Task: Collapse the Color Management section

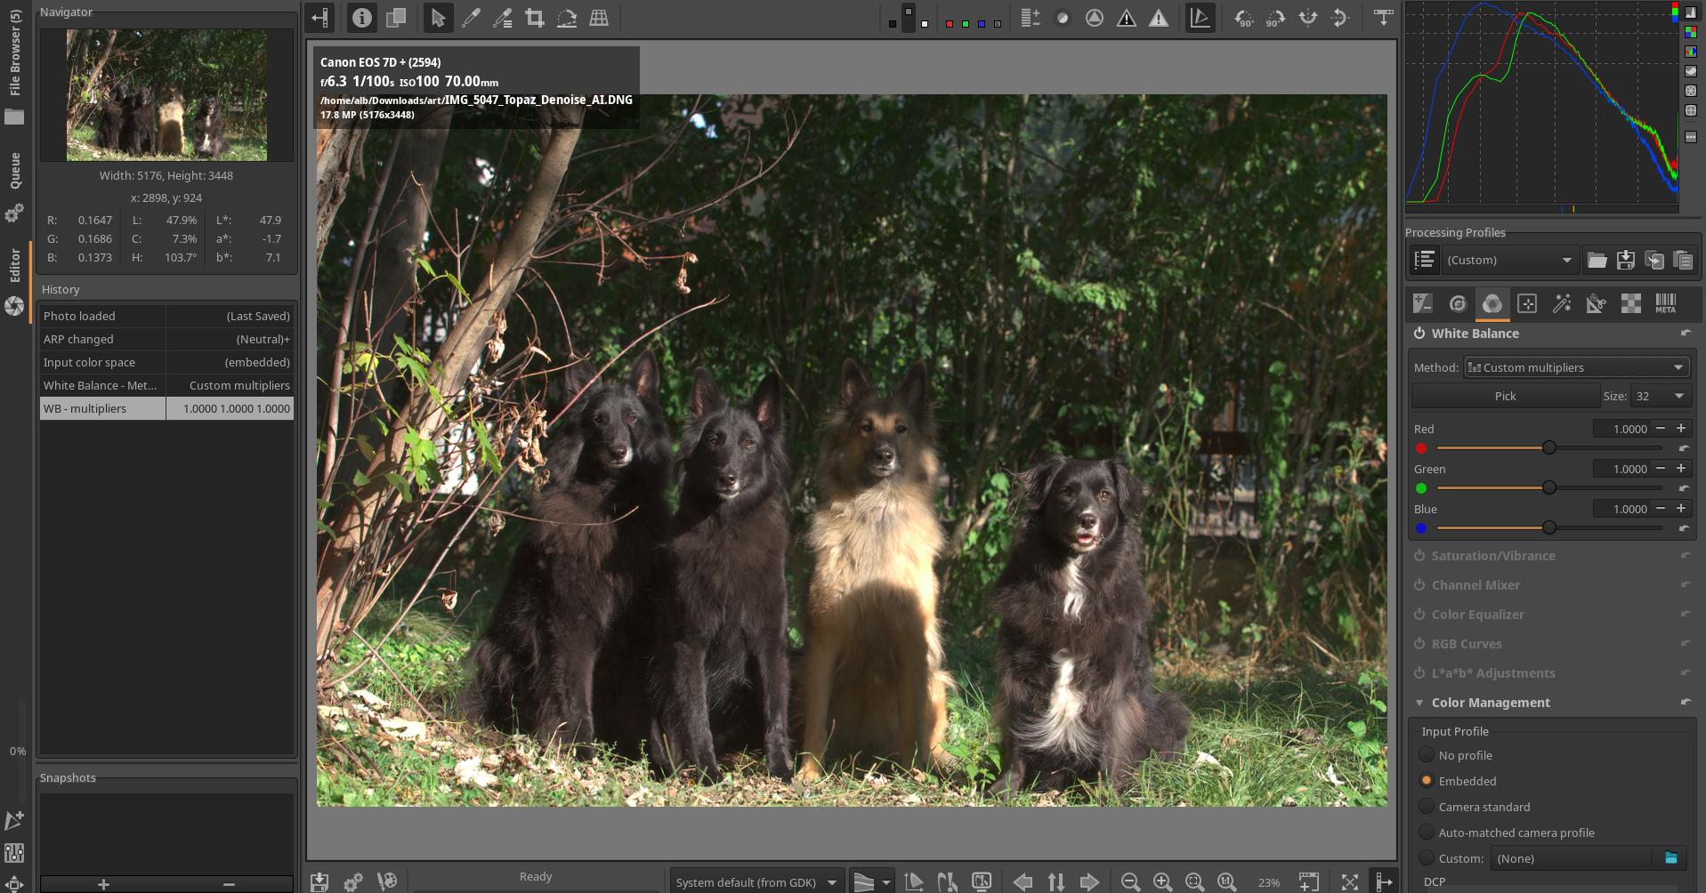Action: 1419,703
